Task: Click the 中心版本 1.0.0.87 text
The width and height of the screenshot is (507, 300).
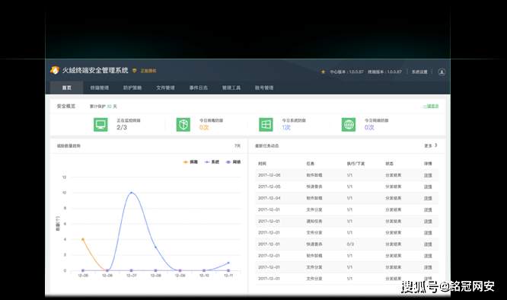Action: click(346, 72)
